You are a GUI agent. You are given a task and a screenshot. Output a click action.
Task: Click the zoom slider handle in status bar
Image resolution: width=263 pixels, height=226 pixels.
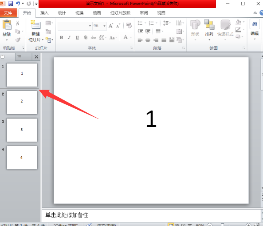pyautogui.click(x=222, y=225)
